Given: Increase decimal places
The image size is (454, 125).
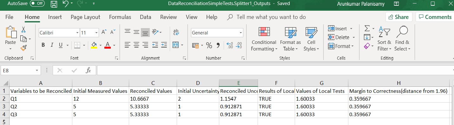Looking at the screenshot, I should [230, 45].
